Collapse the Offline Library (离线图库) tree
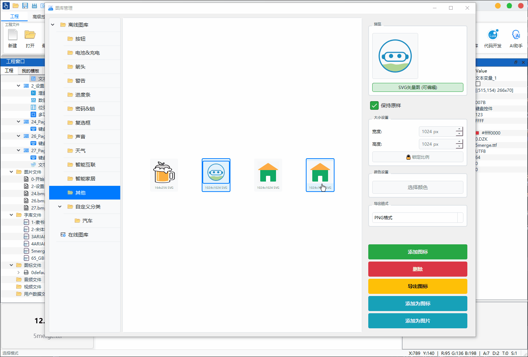The width and height of the screenshot is (528, 357). click(x=53, y=25)
